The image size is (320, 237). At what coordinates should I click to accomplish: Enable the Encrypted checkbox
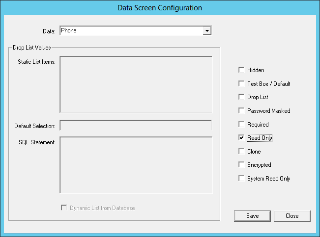241,165
